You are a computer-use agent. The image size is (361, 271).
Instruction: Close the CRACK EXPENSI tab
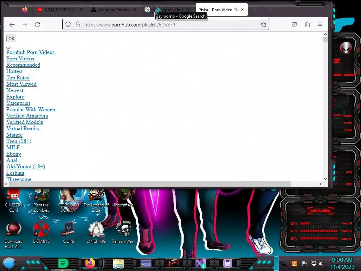click(x=81, y=10)
